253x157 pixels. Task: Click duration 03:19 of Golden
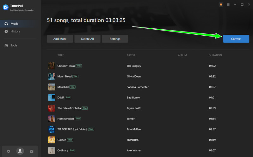coord(212,140)
